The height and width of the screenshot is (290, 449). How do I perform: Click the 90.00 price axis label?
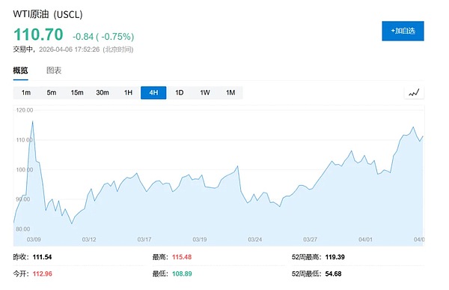(23, 199)
